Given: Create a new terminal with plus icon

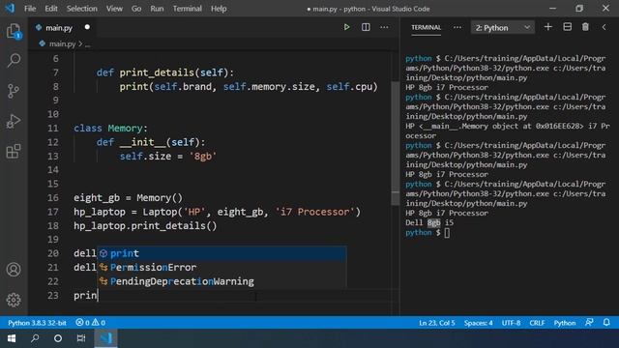Looking at the screenshot, I should [548, 27].
